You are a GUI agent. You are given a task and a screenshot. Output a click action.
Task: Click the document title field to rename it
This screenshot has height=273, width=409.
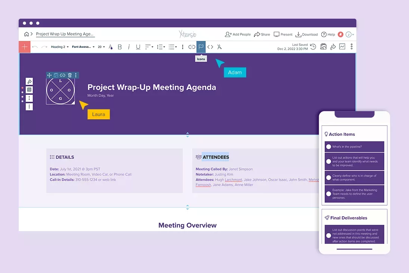tap(65, 34)
